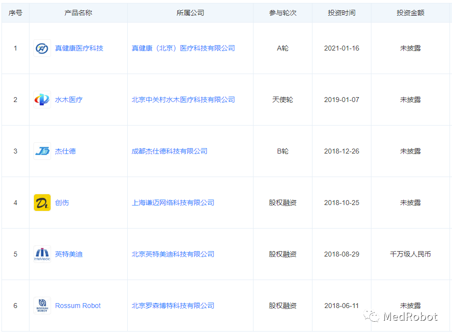This screenshot has height=335, width=452.
Task: Select the 杰仕德 blue logo icon
Action: click(x=42, y=151)
